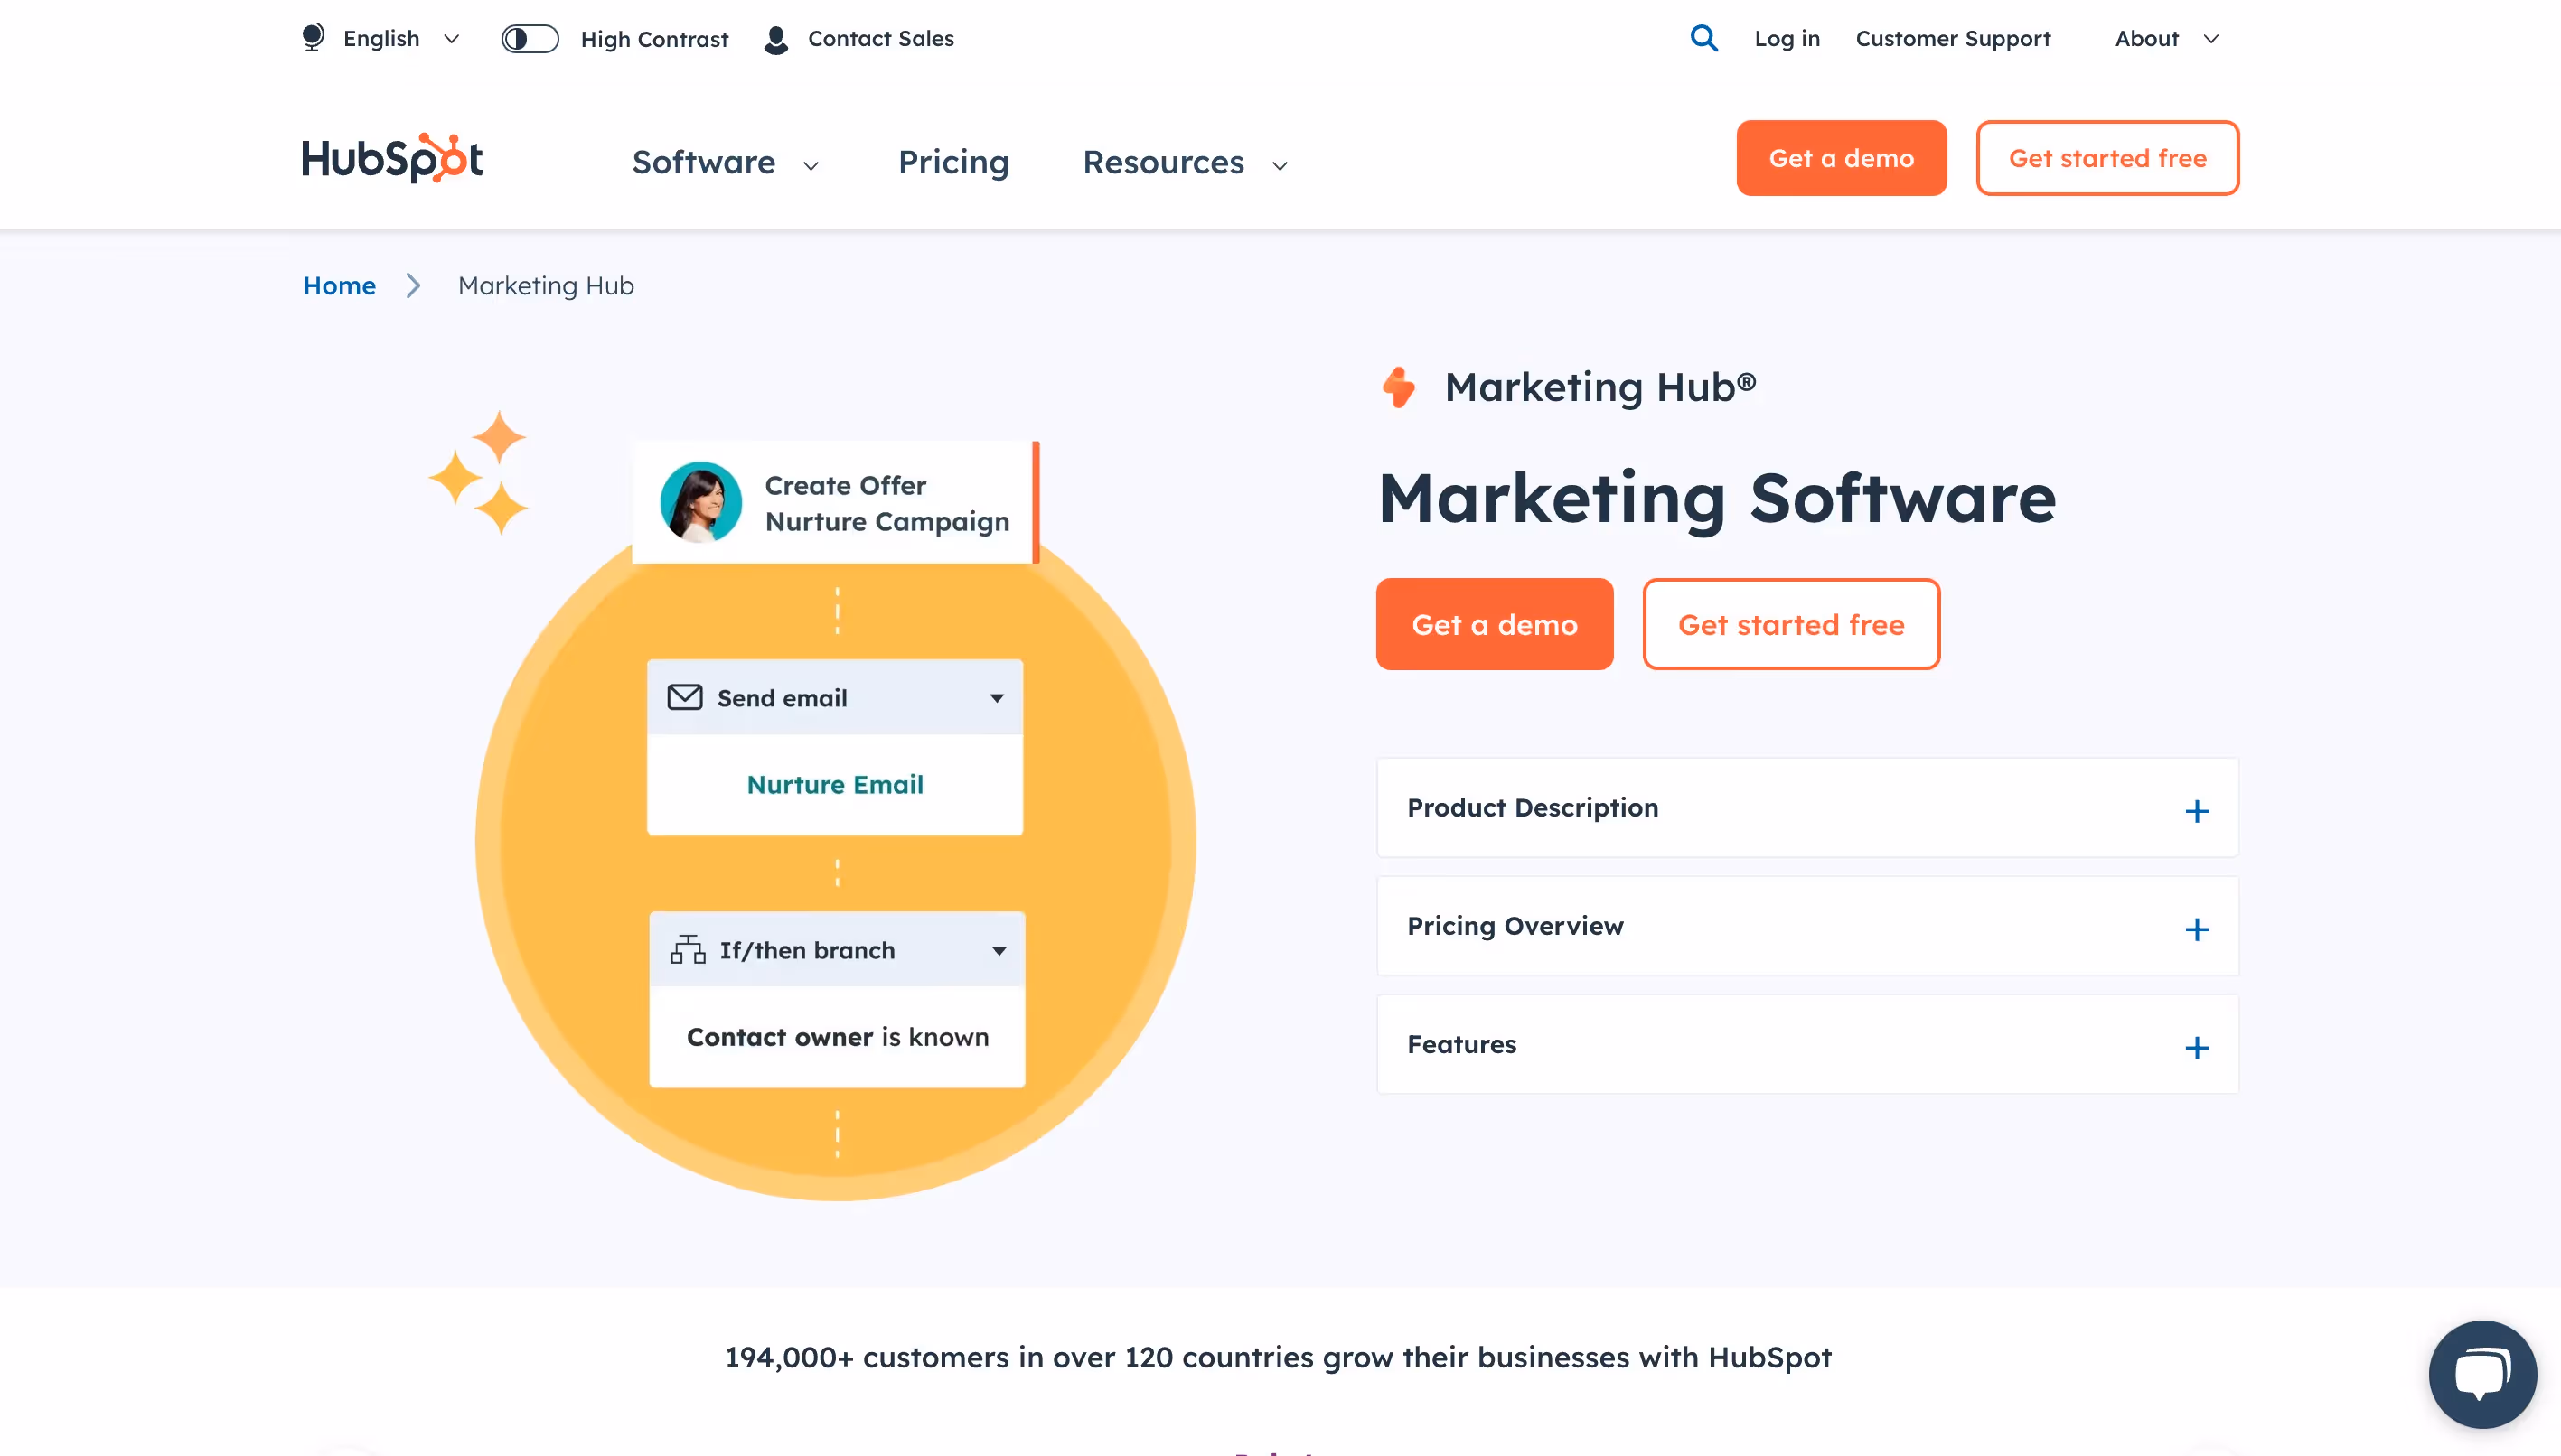Click the breadcrumb separator arrow icon
Image resolution: width=2561 pixels, height=1456 pixels.
(413, 286)
